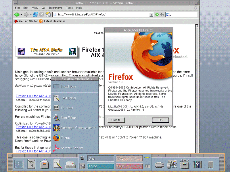This screenshot has height=172, width=230.
Task: Click OK in About Mozilla Firefox dialog
Action: tap(160, 120)
